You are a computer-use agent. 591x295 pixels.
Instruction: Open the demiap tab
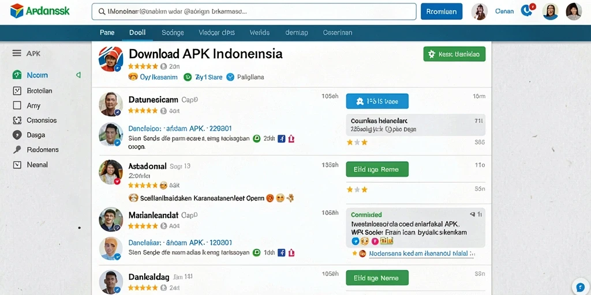pos(297,33)
